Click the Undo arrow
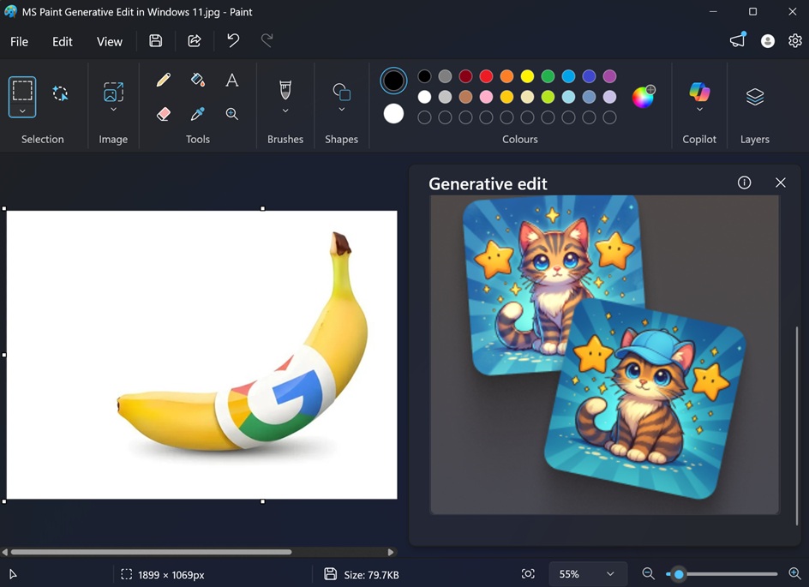 click(232, 40)
